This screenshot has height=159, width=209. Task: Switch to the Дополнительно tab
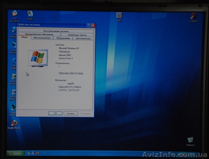coord(83,38)
